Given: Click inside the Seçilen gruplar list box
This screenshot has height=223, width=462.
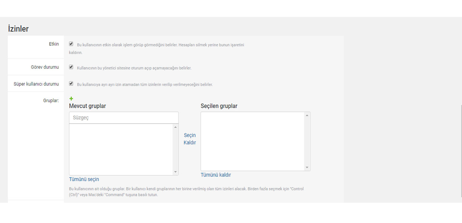Looking at the screenshot, I should click(252, 141).
